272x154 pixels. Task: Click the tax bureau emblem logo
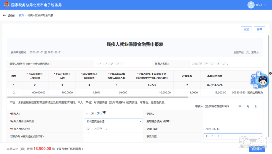7,5
